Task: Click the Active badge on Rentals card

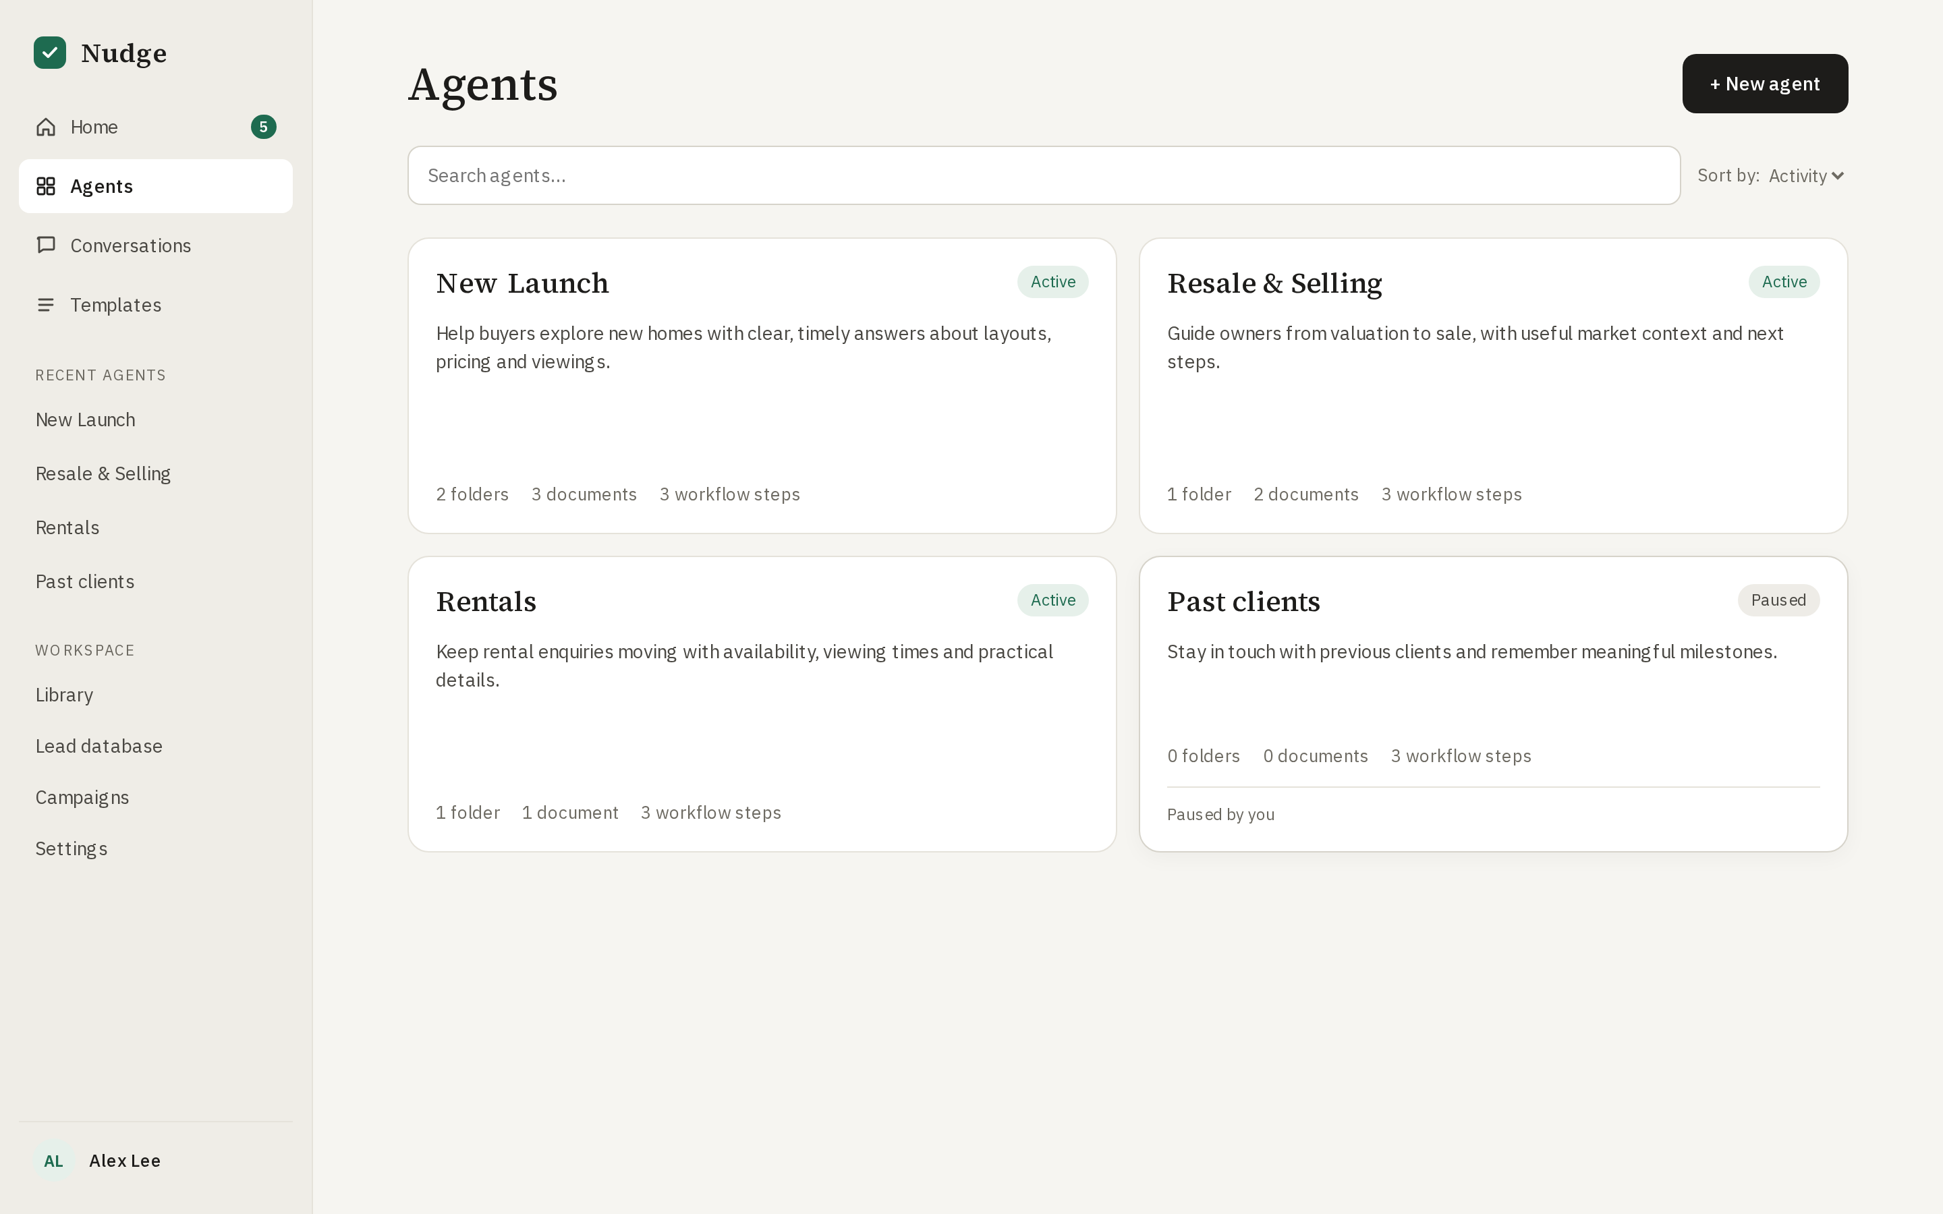Action: 1052,600
